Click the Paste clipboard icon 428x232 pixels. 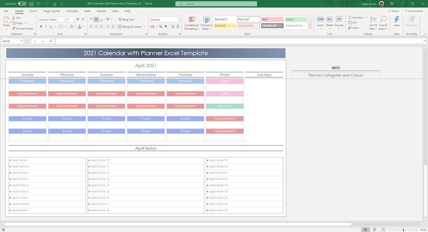[6, 20]
